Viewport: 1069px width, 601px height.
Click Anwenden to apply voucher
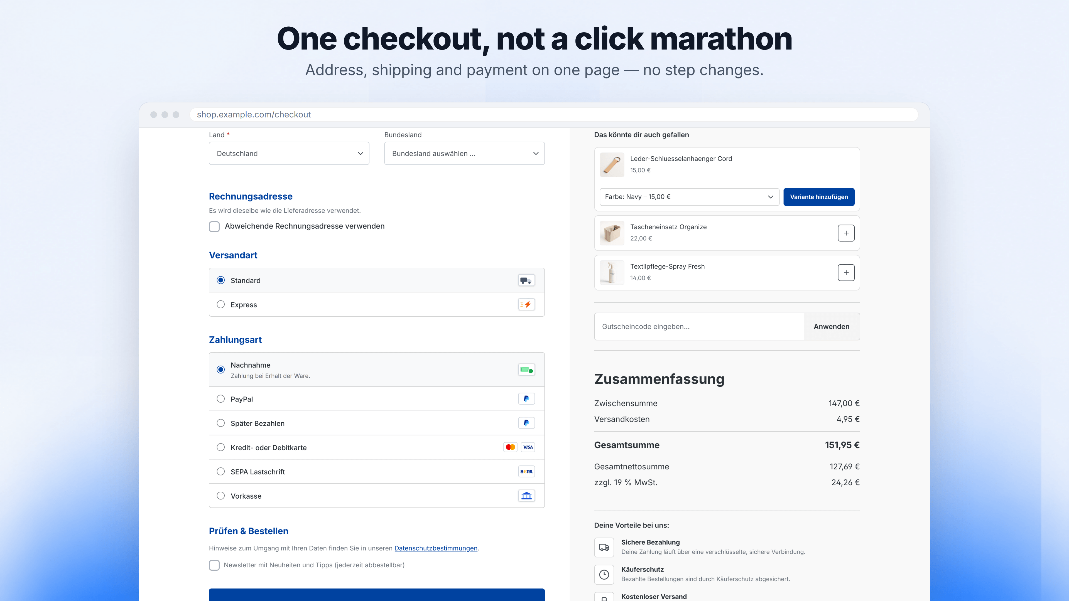(x=831, y=326)
